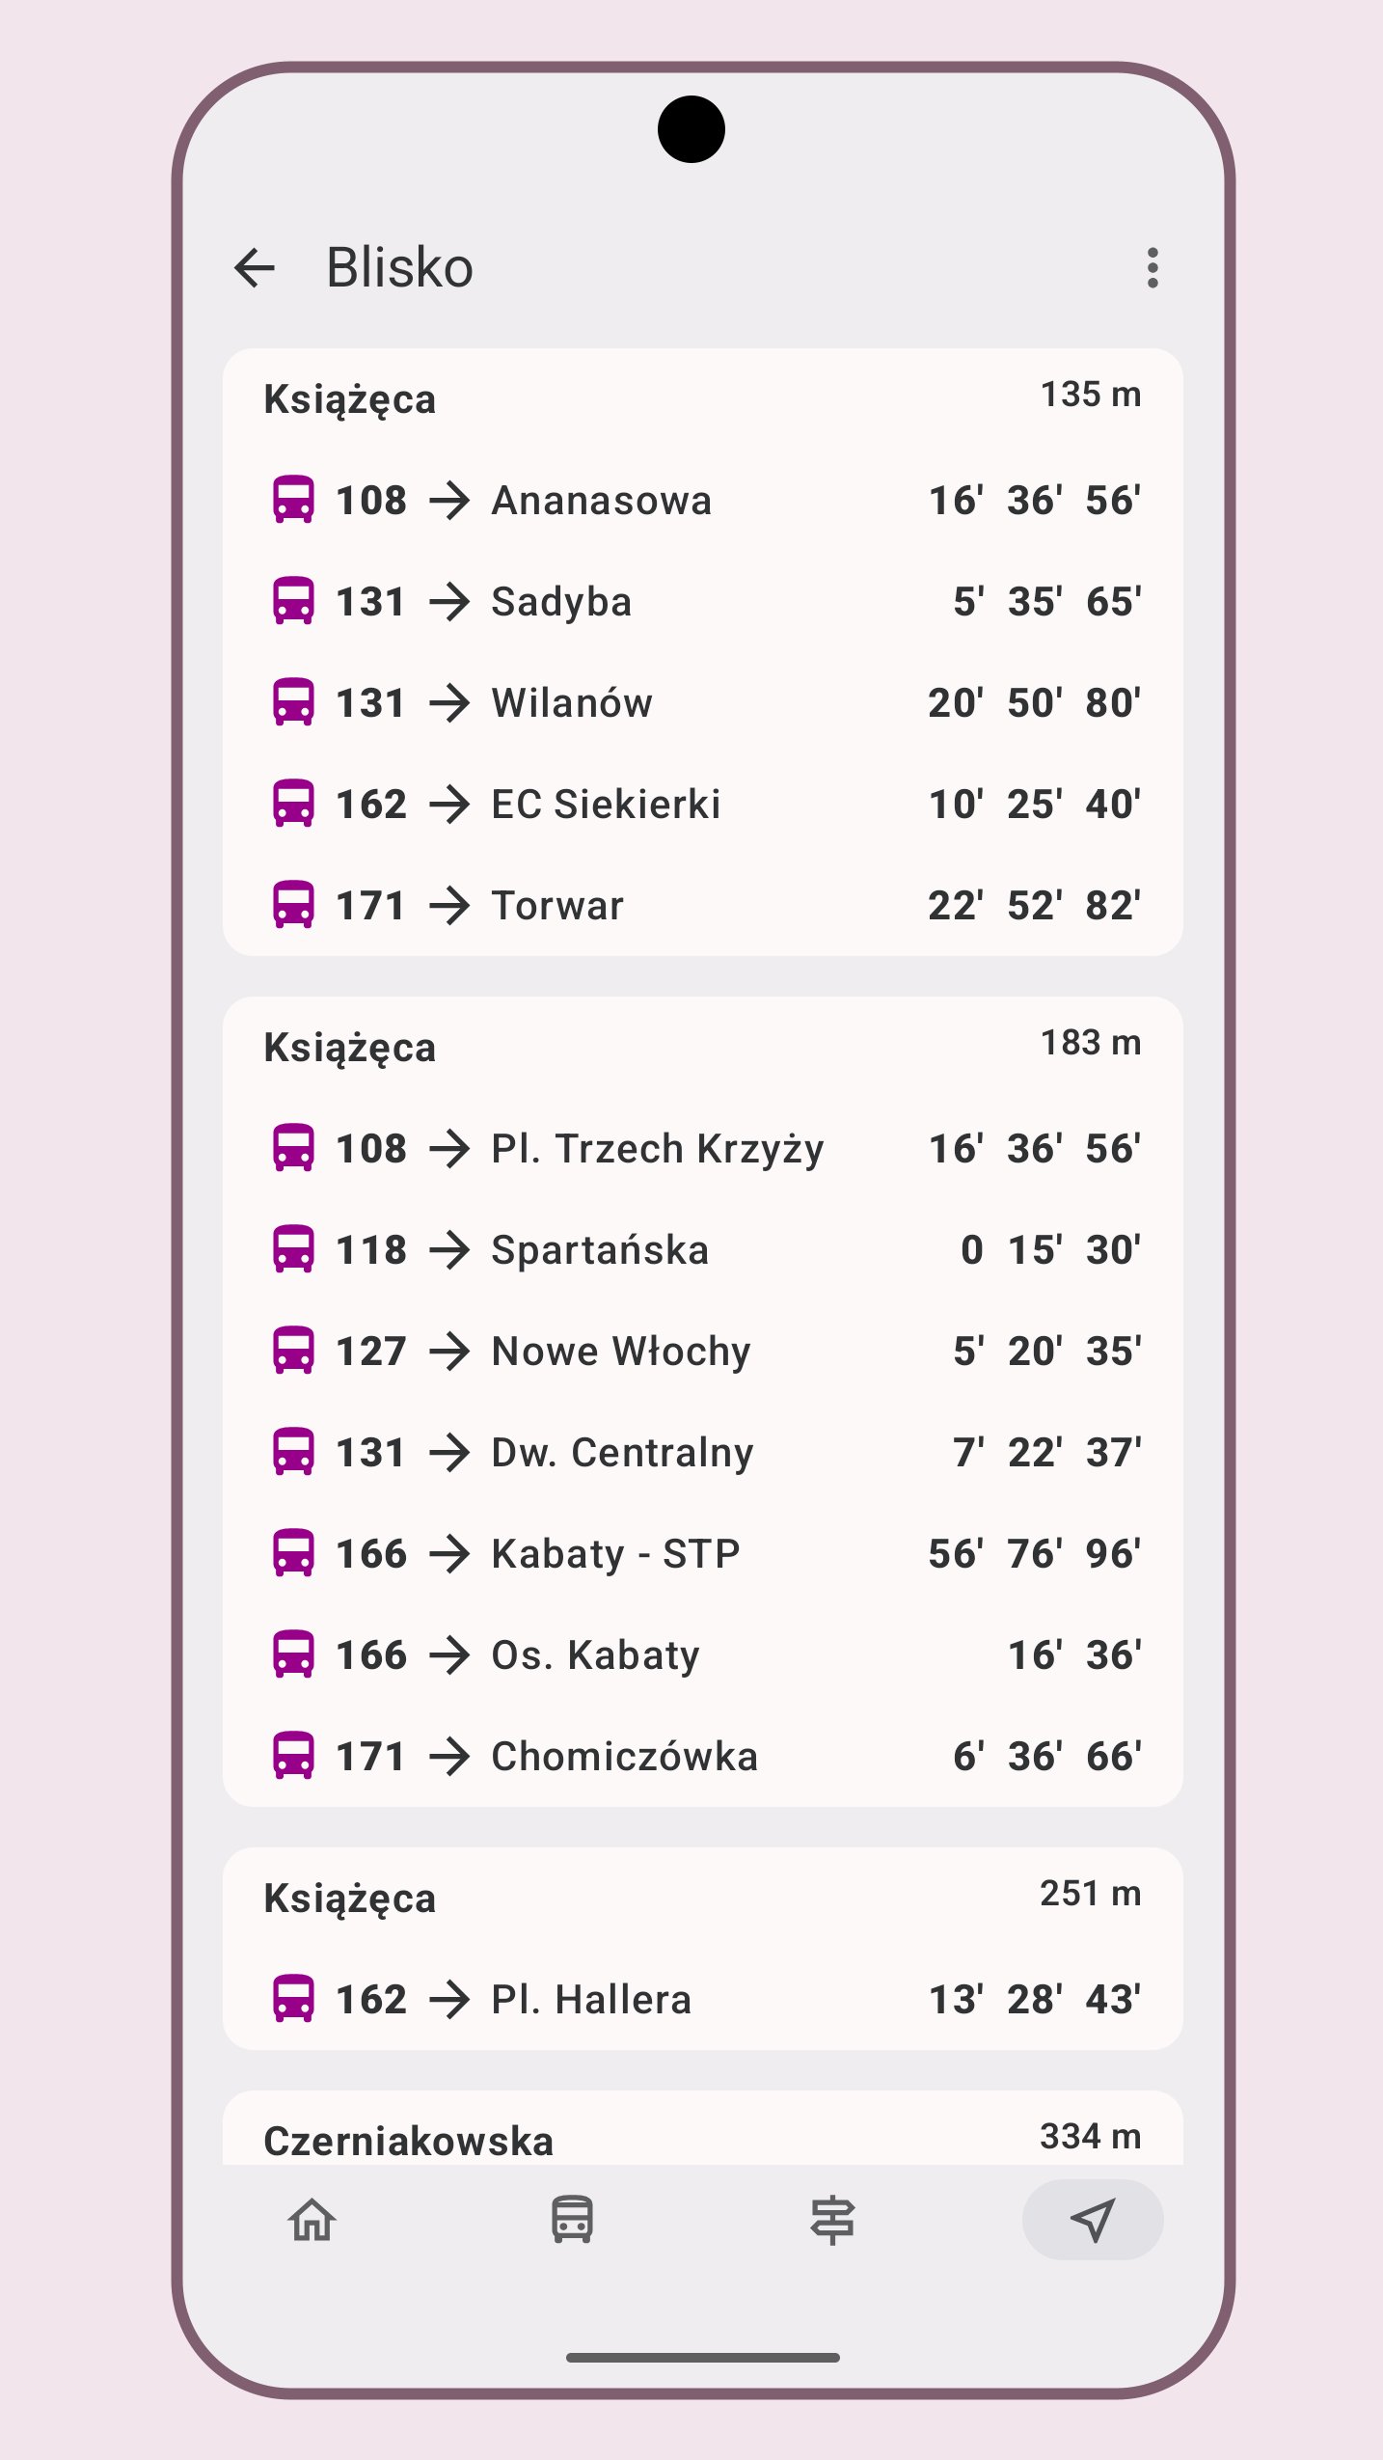The width and height of the screenshot is (1383, 2460).
Task: Tap bus icon for 166 Os. Kabaty
Action: coord(293,1654)
